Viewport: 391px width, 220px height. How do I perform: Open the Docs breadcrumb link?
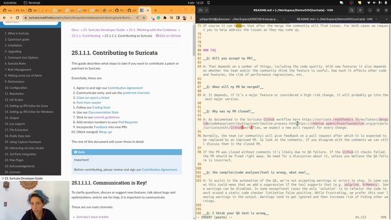point(75,30)
